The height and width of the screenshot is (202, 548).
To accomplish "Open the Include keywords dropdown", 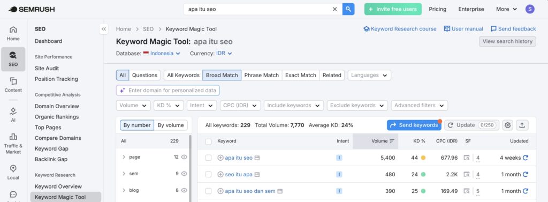I will [294, 106].
